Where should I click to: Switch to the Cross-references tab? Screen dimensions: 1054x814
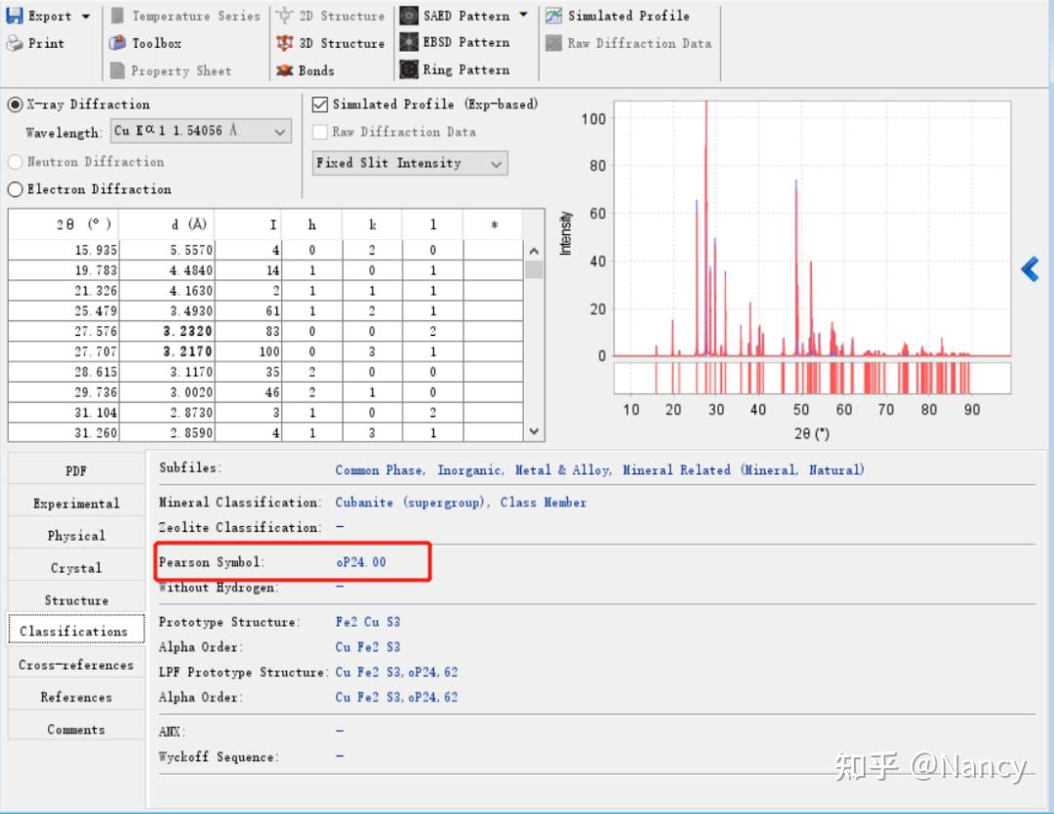point(76,665)
